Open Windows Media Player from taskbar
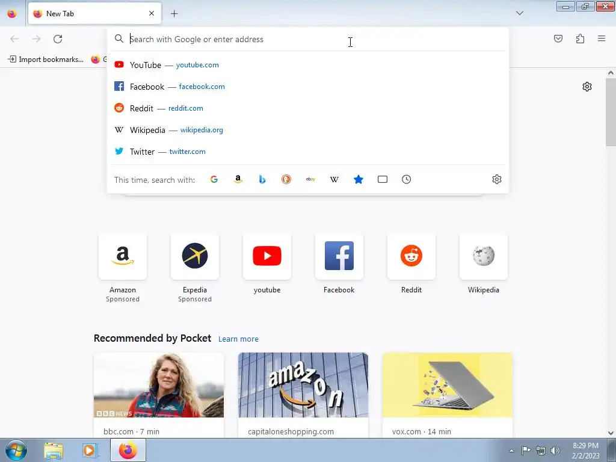 [x=89, y=451]
